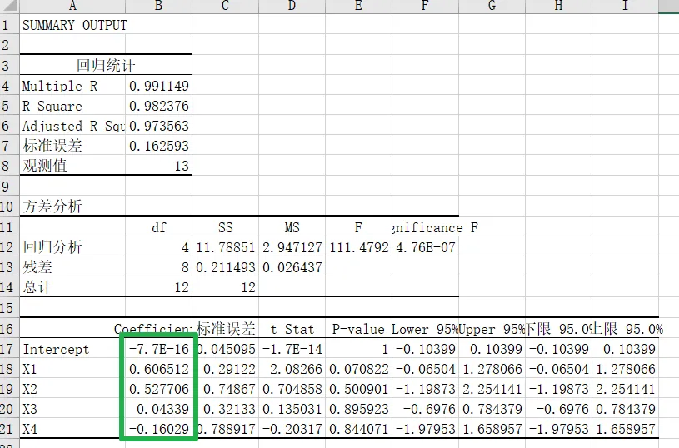Click the 下限 95.0% heading
Viewport: 679px width, 448px height.
[x=559, y=328]
